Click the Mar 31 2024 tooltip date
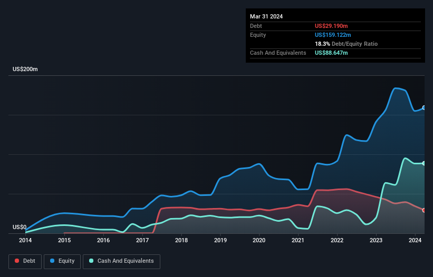This screenshot has height=277, width=433. coord(266,16)
